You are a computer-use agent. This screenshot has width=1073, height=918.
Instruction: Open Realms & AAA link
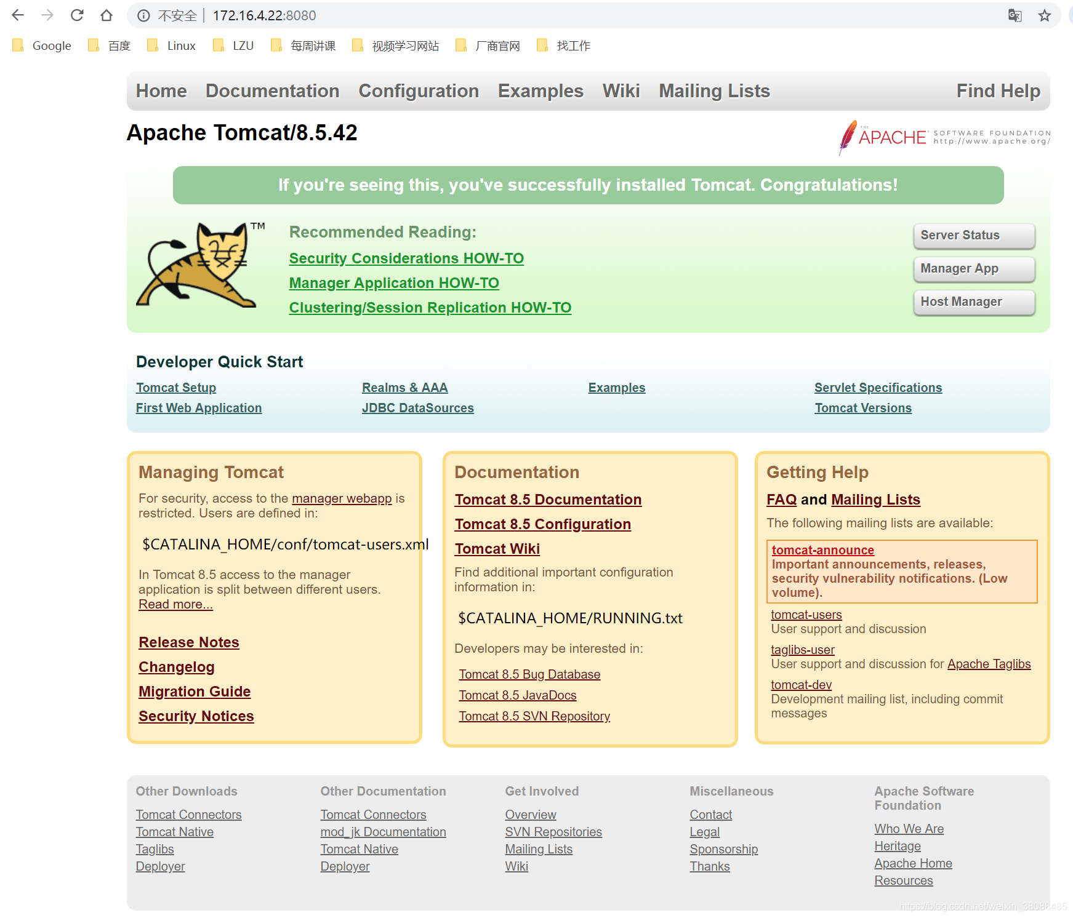404,388
